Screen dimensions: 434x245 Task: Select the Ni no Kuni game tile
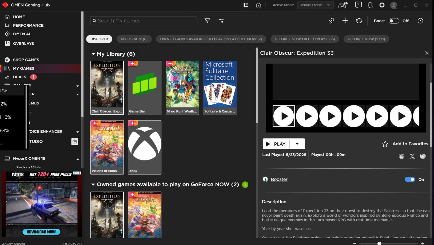[182, 88]
